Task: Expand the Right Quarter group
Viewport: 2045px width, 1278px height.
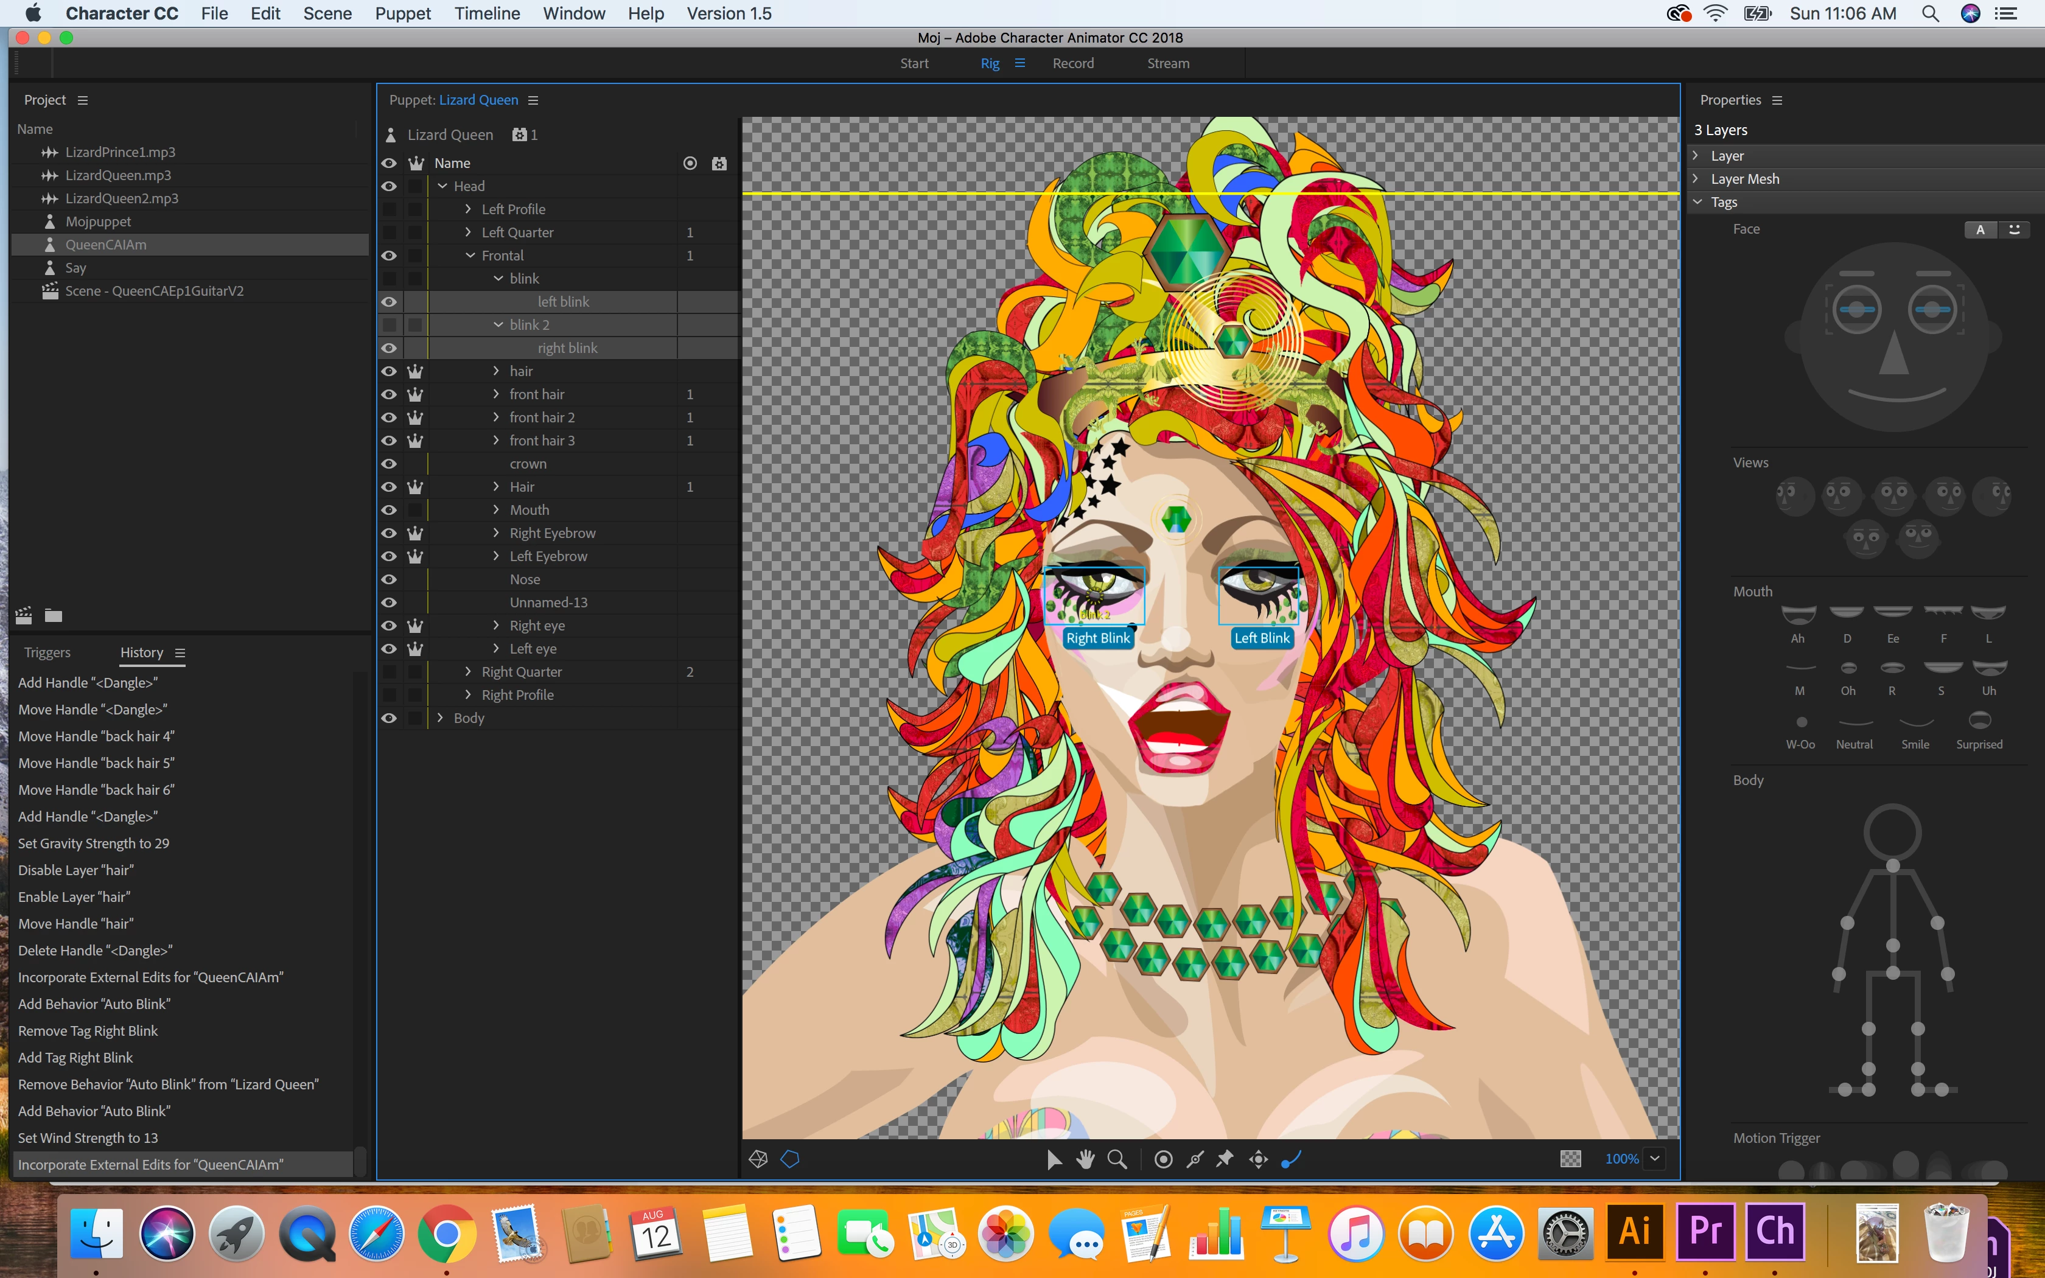Action: (468, 672)
